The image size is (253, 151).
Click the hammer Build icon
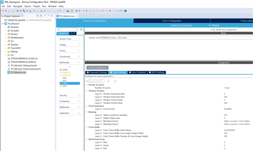pos(24,11)
